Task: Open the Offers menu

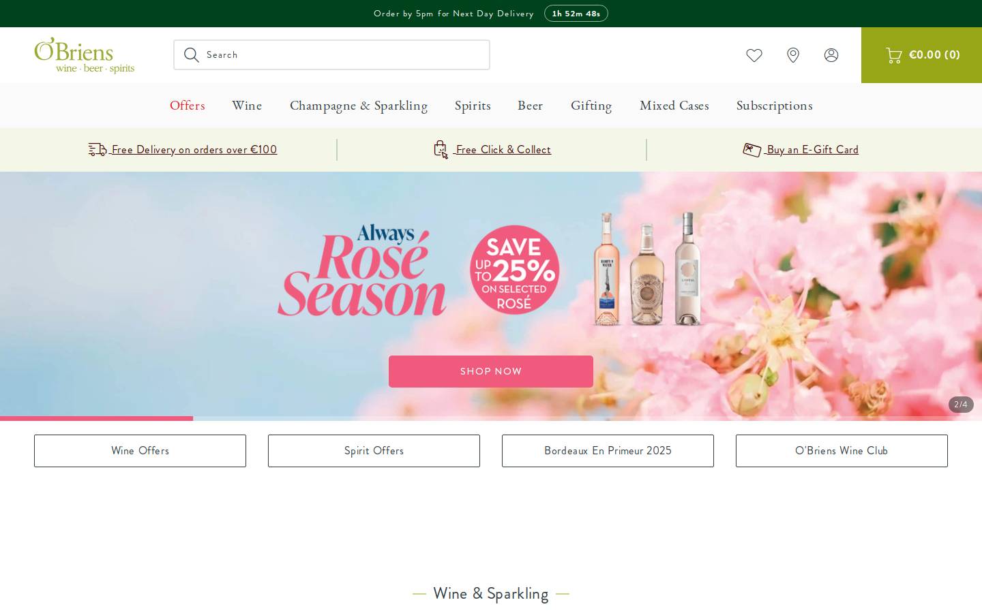Action: 188,106
